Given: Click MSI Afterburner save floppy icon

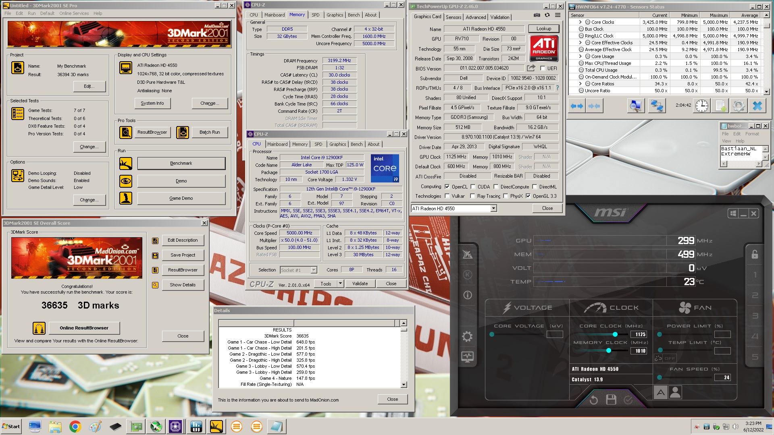Looking at the screenshot, I should coord(611,400).
